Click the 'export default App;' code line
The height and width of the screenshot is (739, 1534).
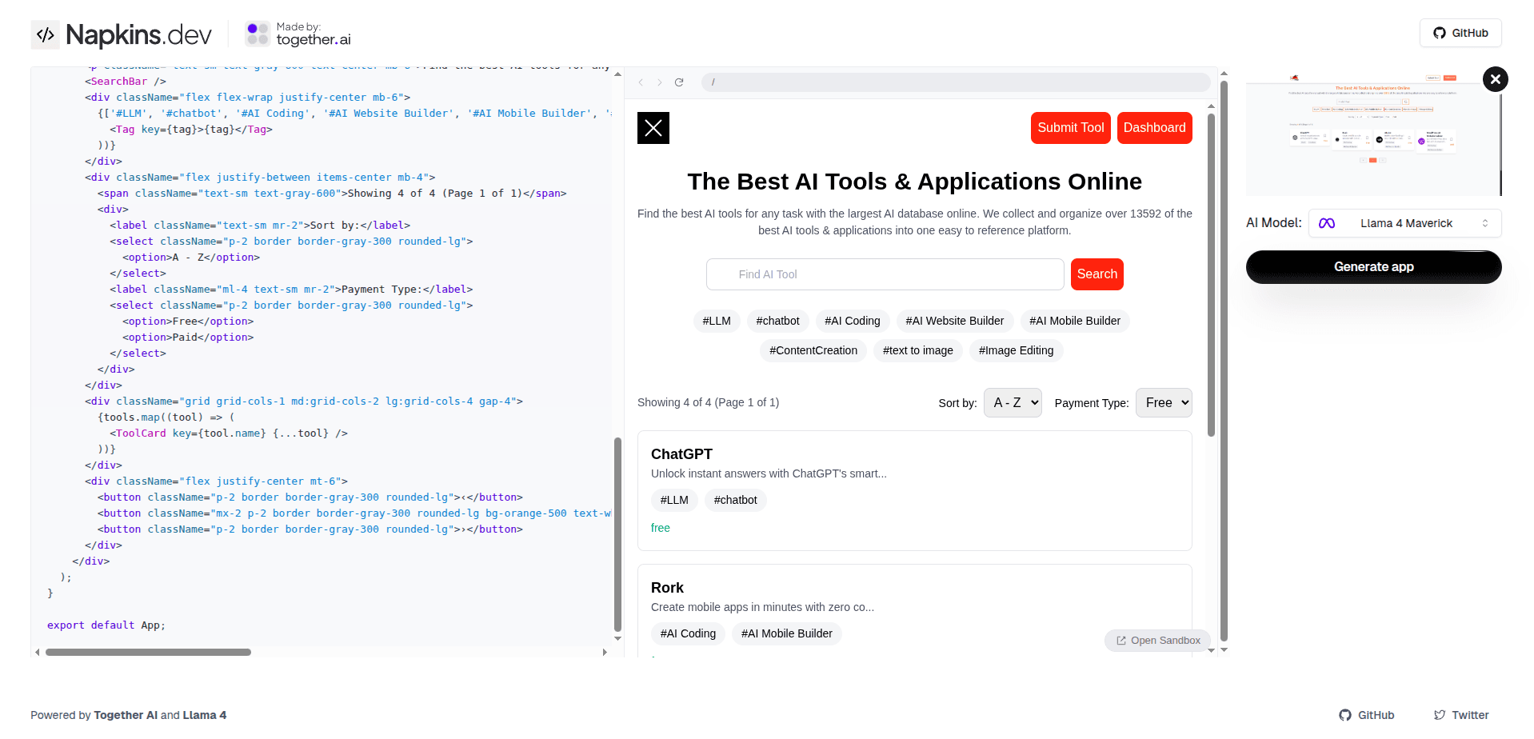pyautogui.click(x=106, y=625)
